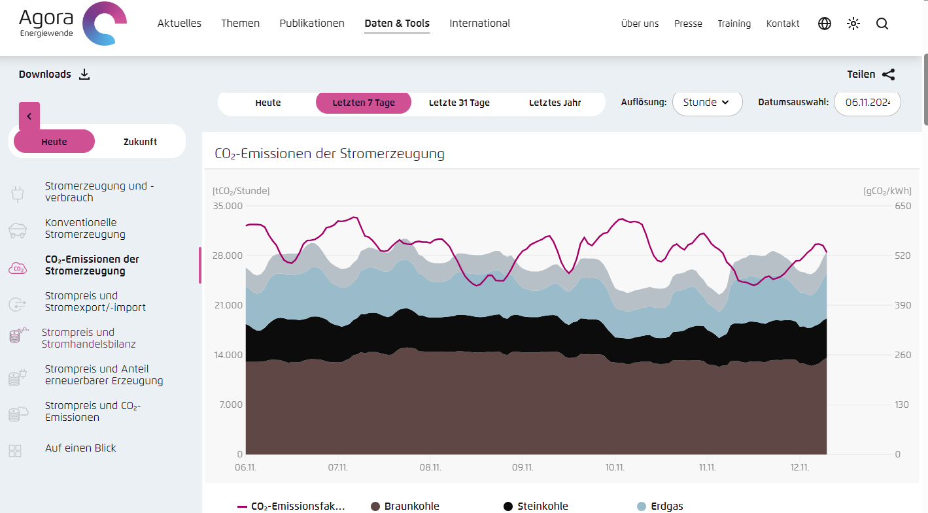Open the Auflösung Stunde dropdown
The width and height of the screenshot is (928, 513).
pos(707,103)
